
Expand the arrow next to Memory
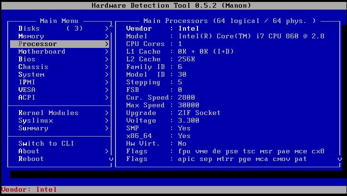[x=107, y=36]
